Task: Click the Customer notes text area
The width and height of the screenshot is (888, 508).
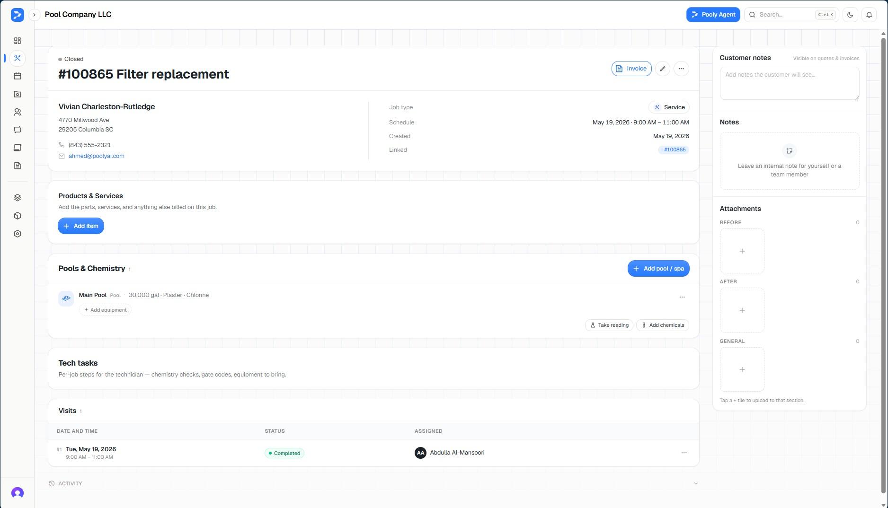Action: 790,83
